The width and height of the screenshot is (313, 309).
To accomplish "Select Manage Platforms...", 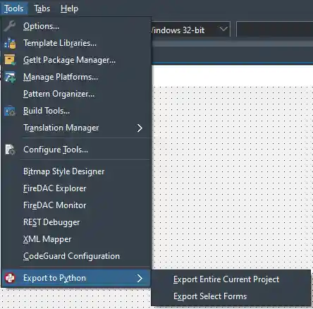I will (x=75, y=77).
